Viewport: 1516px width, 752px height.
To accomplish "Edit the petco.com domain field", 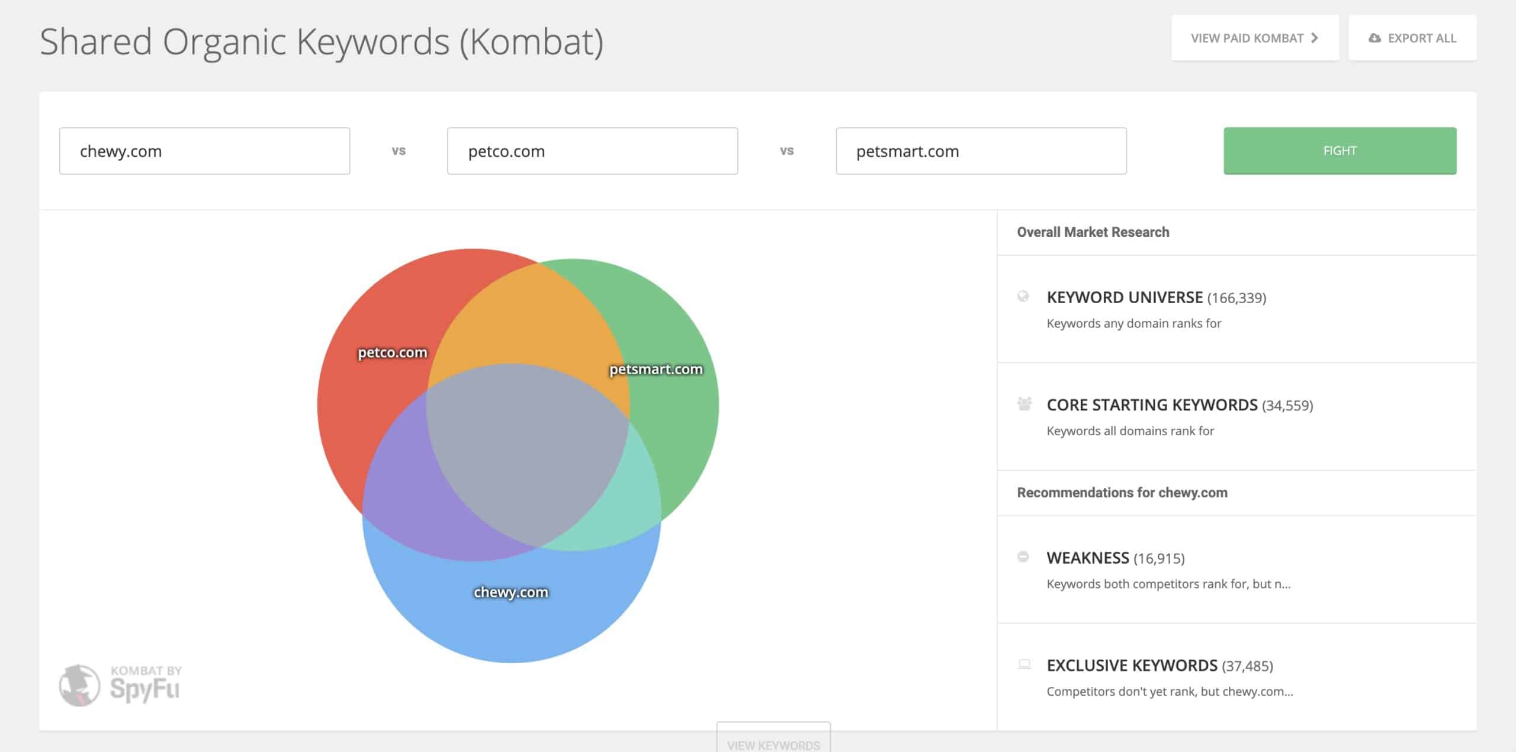I will [592, 151].
